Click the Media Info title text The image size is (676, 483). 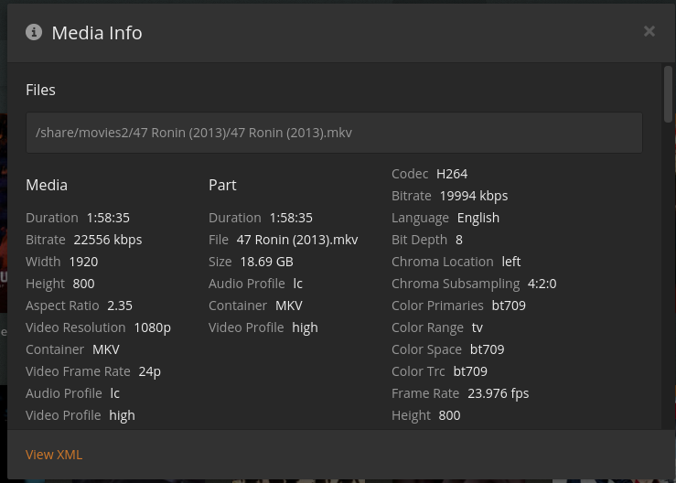pos(97,33)
